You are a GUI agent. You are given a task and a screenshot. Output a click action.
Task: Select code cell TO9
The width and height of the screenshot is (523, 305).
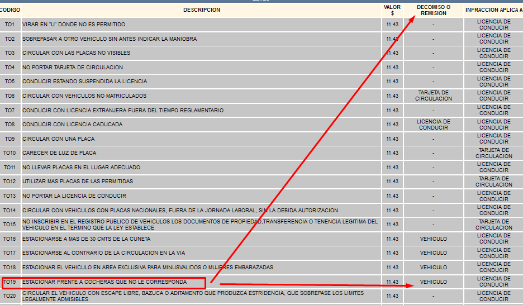pos(9,139)
